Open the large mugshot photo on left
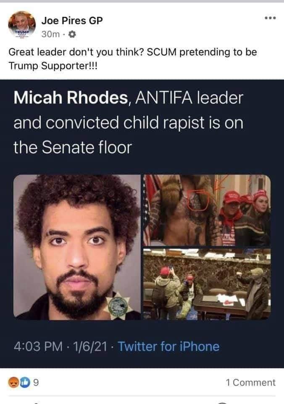 click(77, 247)
